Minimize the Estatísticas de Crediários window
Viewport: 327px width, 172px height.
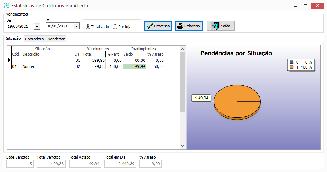(x=295, y=6)
